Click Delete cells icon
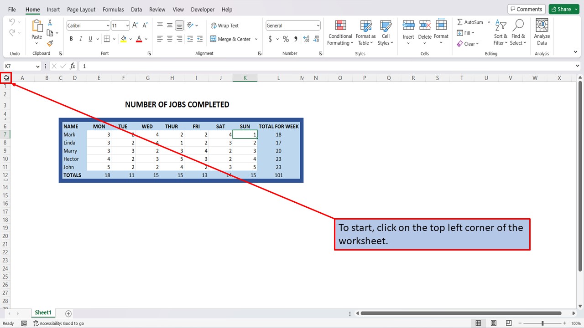The height and width of the screenshot is (328, 584). pos(425,26)
